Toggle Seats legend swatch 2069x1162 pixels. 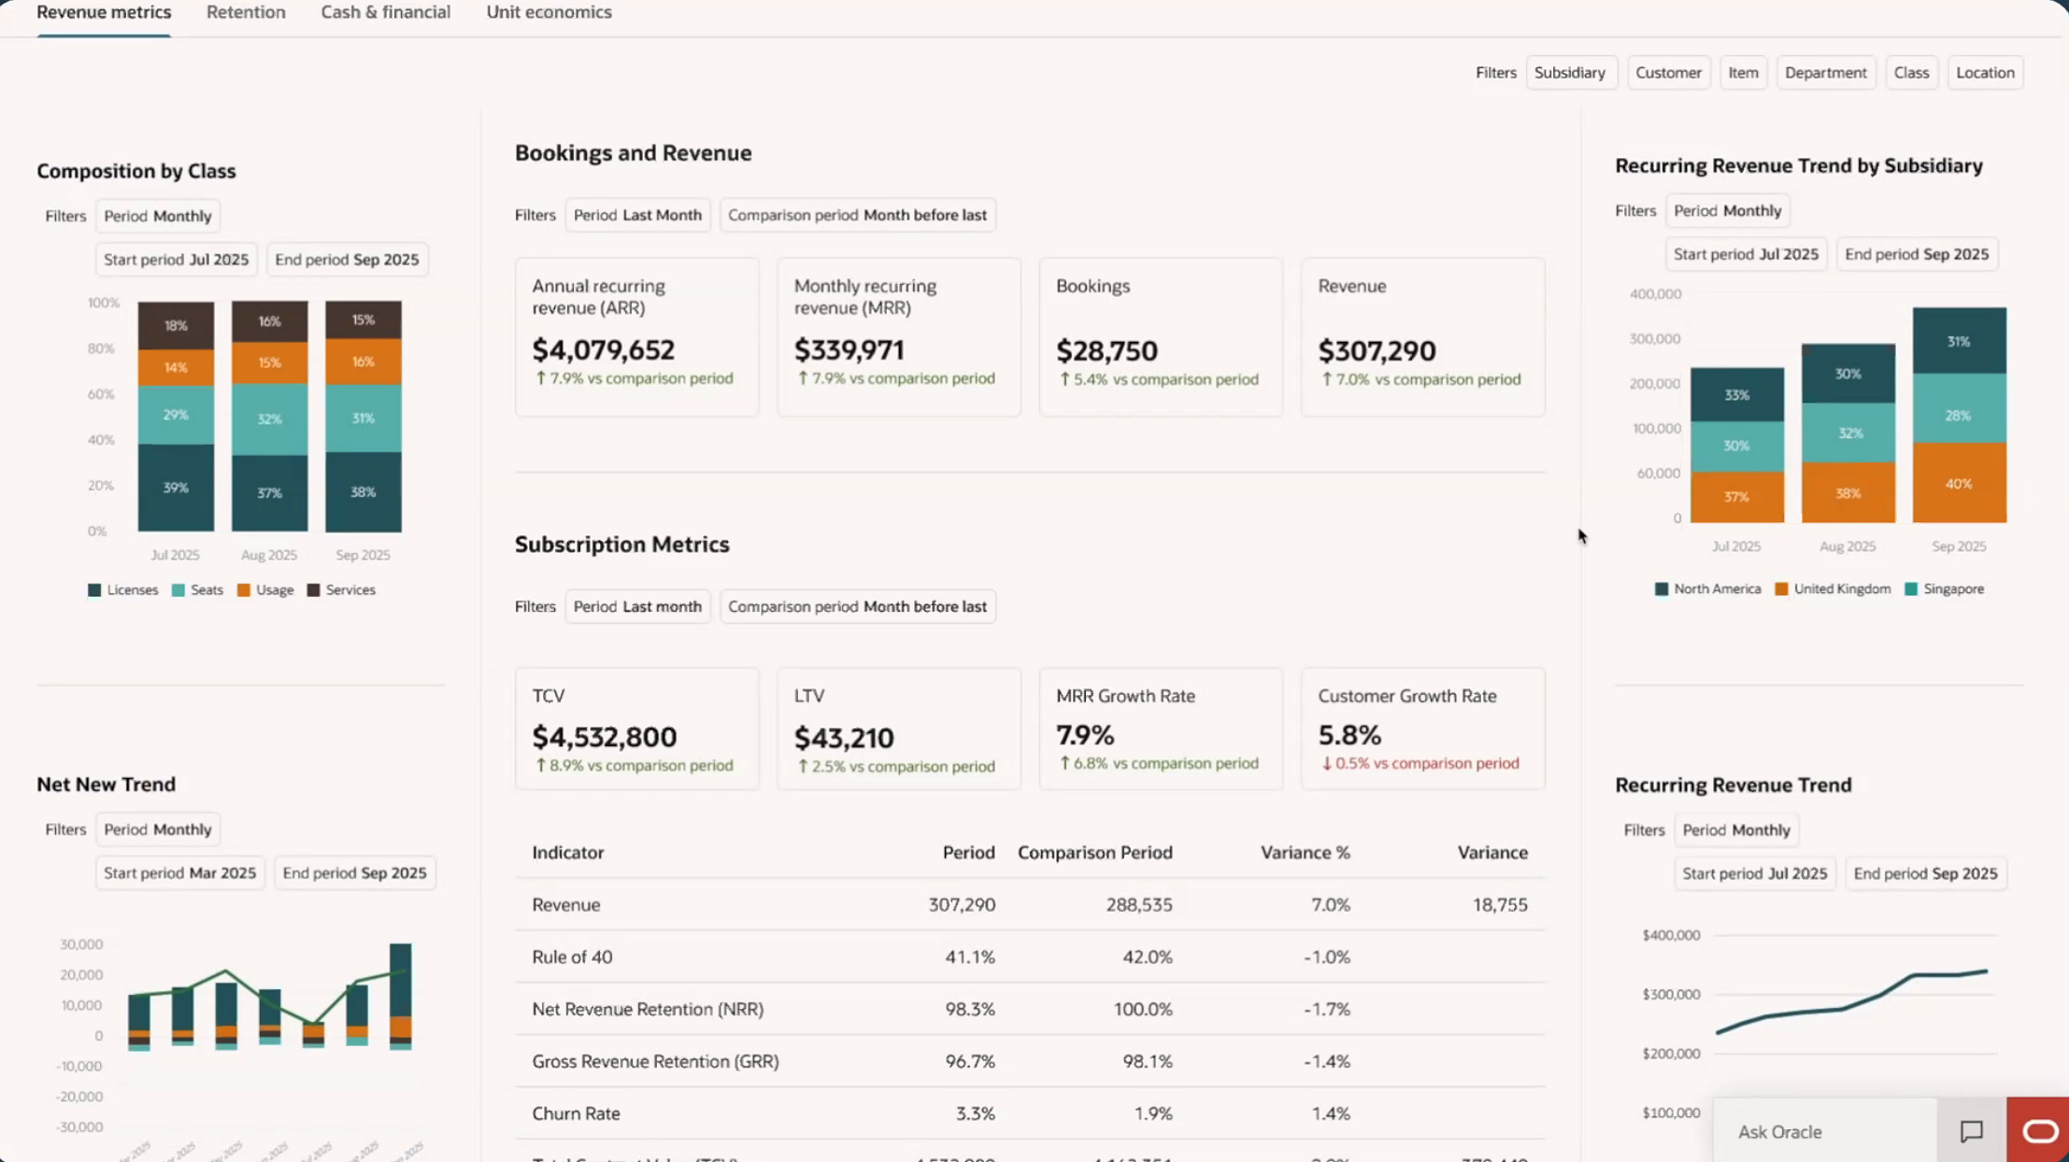[178, 589]
